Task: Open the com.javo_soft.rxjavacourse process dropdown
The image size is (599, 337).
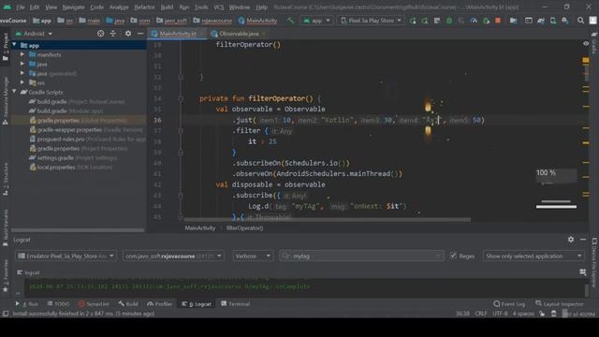Action: click(x=173, y=256)
